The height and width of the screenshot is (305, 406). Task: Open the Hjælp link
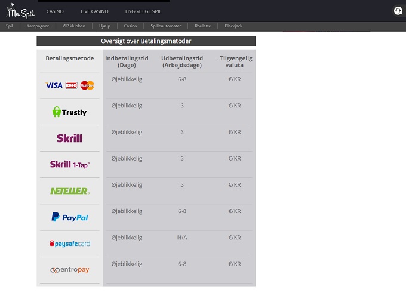pyautogui.click(x=104, y=26)
